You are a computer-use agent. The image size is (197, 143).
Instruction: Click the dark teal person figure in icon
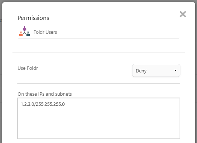28,34
